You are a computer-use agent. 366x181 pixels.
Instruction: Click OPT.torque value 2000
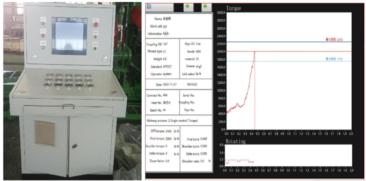[x=168, y=131]
